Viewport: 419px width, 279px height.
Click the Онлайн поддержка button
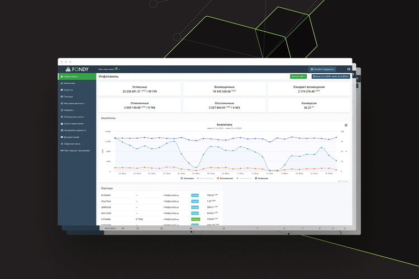click(322, 69)
